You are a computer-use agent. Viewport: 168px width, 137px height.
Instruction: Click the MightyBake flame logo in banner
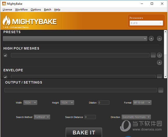point(6,21)
